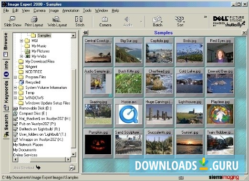Select the Big Sur.jpg thumbnail
249x181 pixels.
point(129,52)
